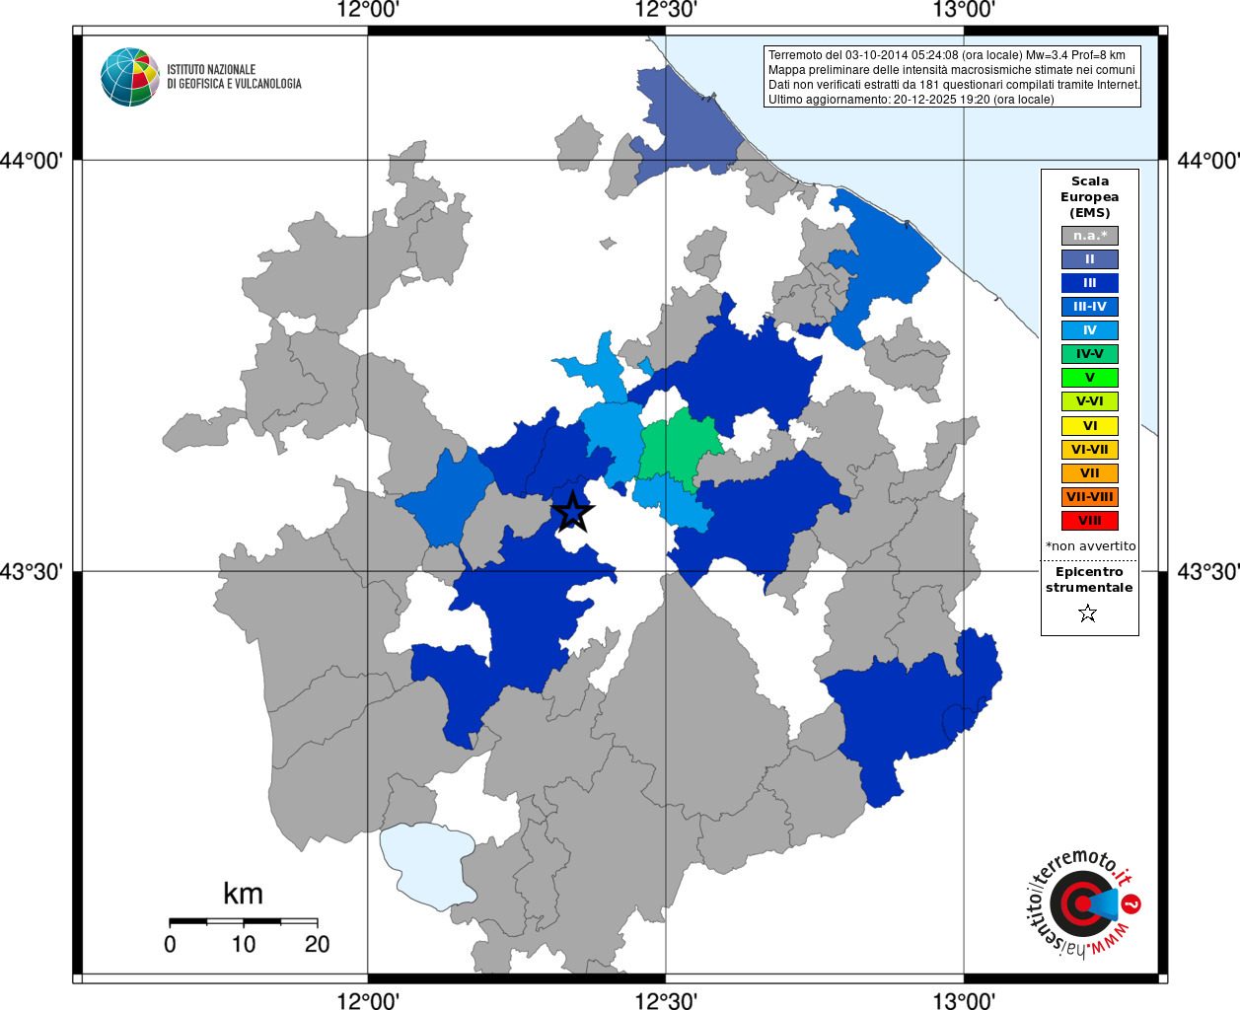Click the 'Mappa preliminare delle intensità' line

click(x=952, y=70)
